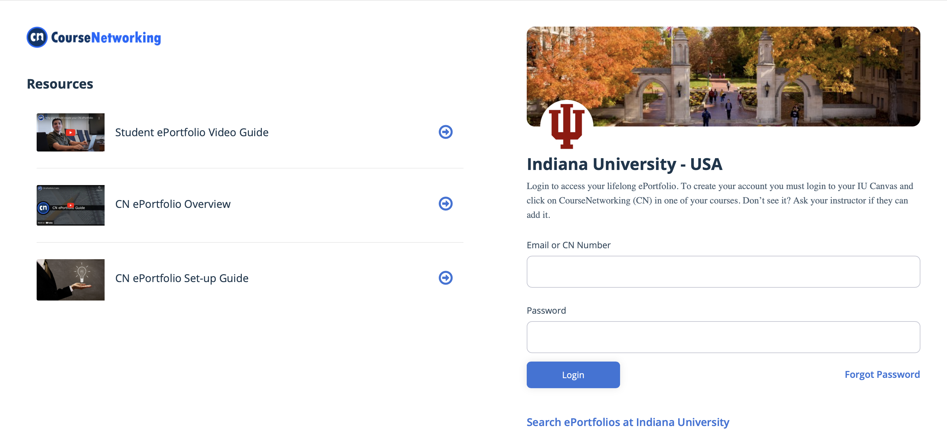
Task: Play the Student ePortfolio video thumbnail
Action: pos(70,132)
